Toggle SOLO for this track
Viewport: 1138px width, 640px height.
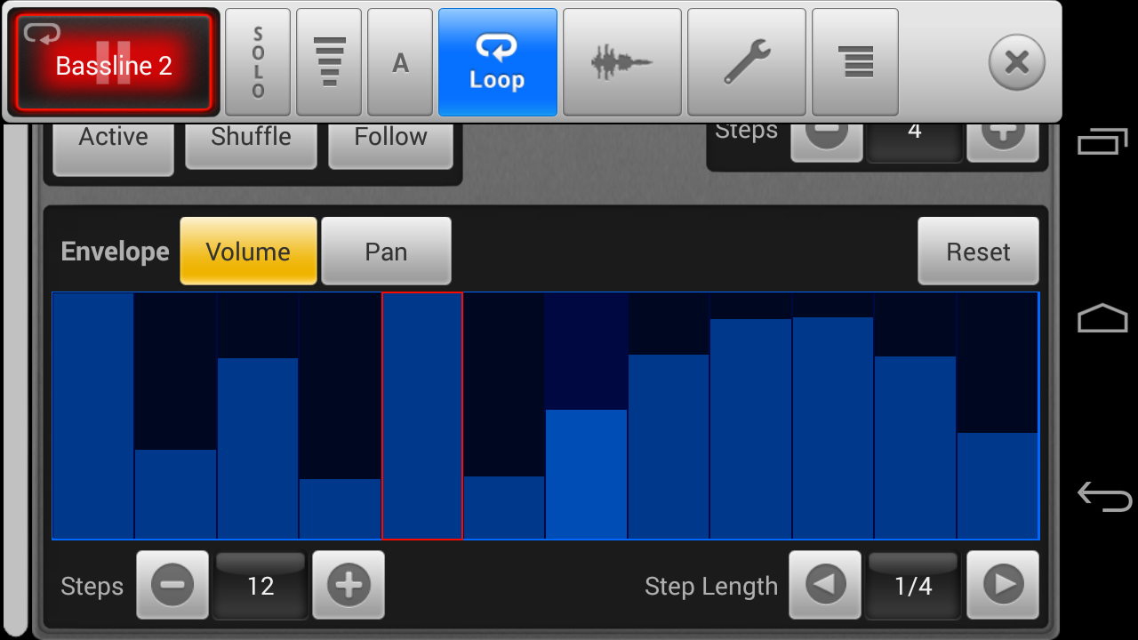point(258,62)
